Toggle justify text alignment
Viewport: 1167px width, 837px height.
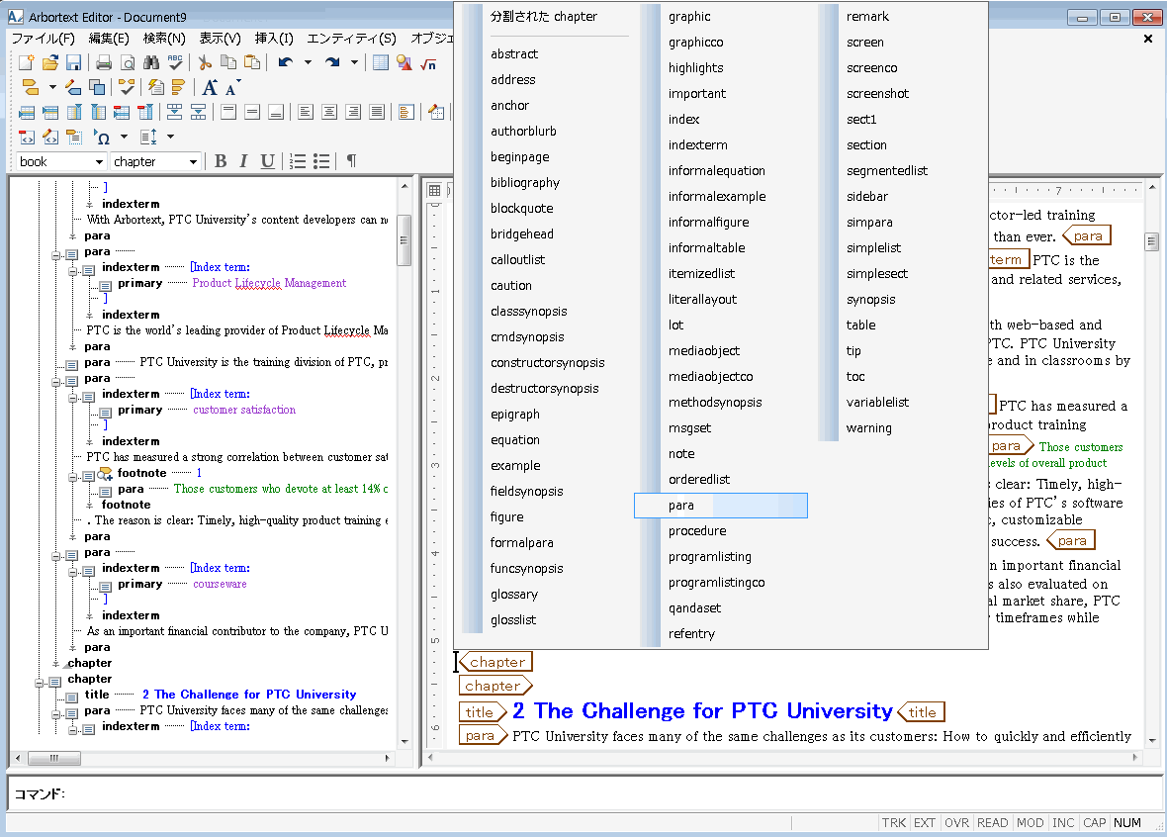[377, 113]
